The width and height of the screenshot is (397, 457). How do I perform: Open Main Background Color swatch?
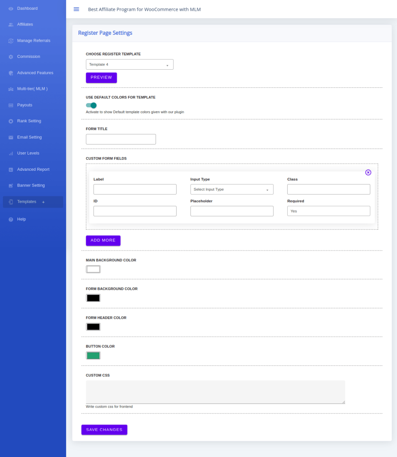tap(93, 269)
